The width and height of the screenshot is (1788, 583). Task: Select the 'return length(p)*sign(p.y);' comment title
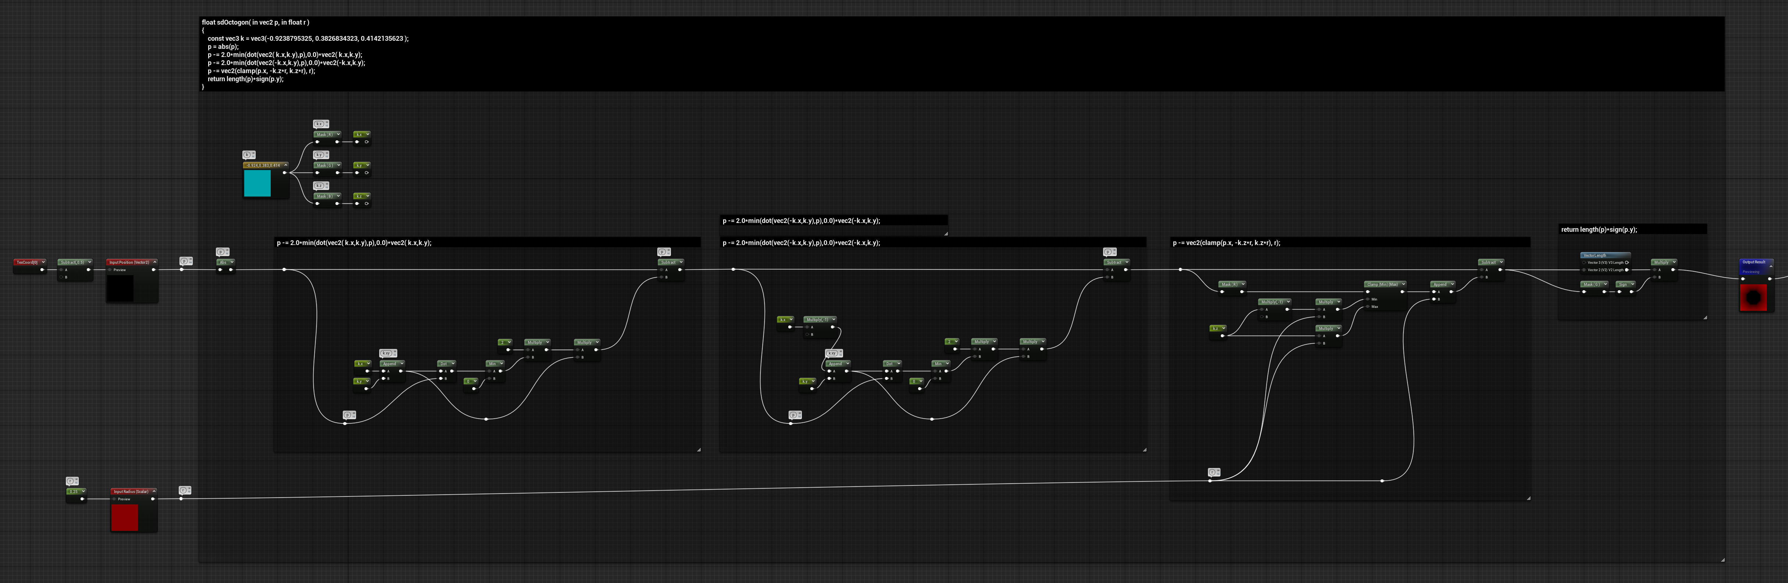click(1599, 230)
